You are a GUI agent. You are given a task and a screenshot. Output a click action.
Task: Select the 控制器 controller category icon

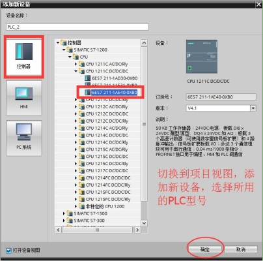24,52
